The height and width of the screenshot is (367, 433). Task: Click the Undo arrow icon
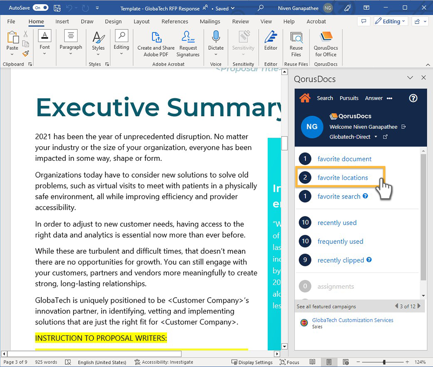coord(69,8)
